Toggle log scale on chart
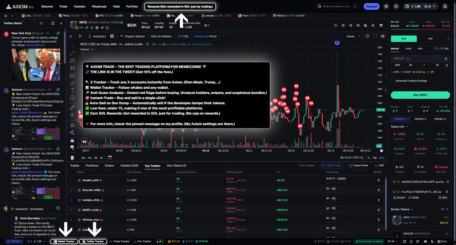 [375, 157]
